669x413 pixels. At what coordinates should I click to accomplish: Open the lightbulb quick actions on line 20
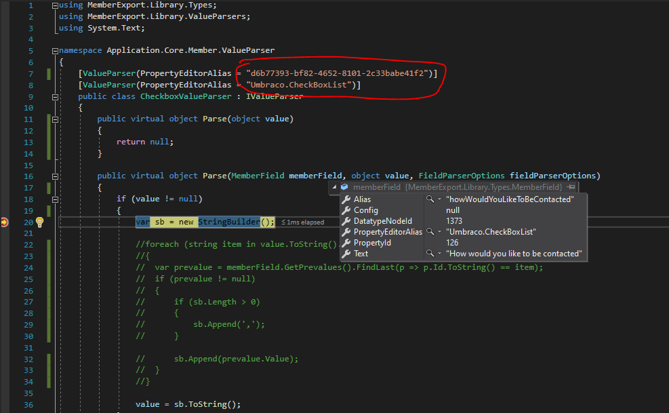(39, 222)
